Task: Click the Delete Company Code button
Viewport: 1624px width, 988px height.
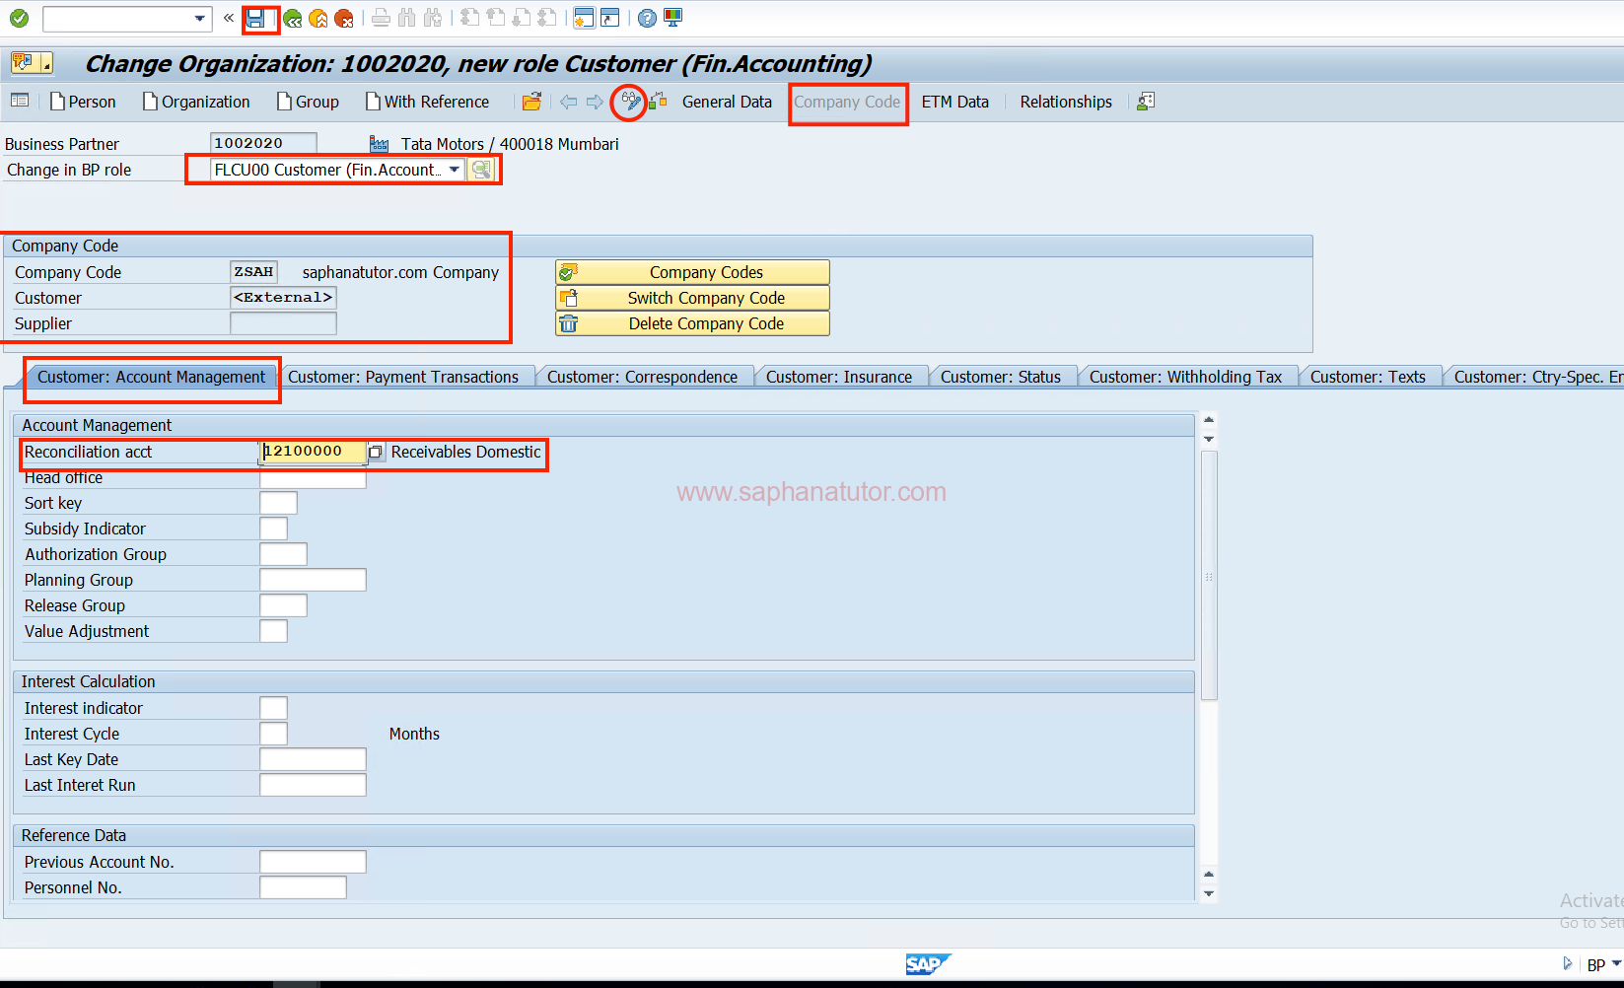Action: click(692, 323)
